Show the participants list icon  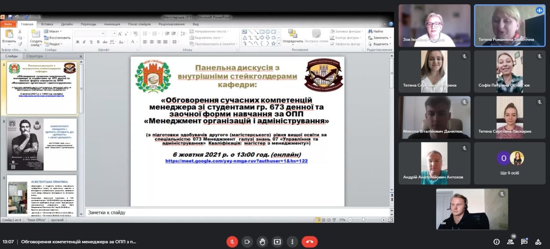coord(510,242)
